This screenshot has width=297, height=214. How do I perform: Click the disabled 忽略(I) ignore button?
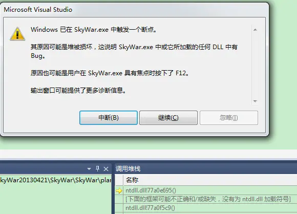point(228,118)
